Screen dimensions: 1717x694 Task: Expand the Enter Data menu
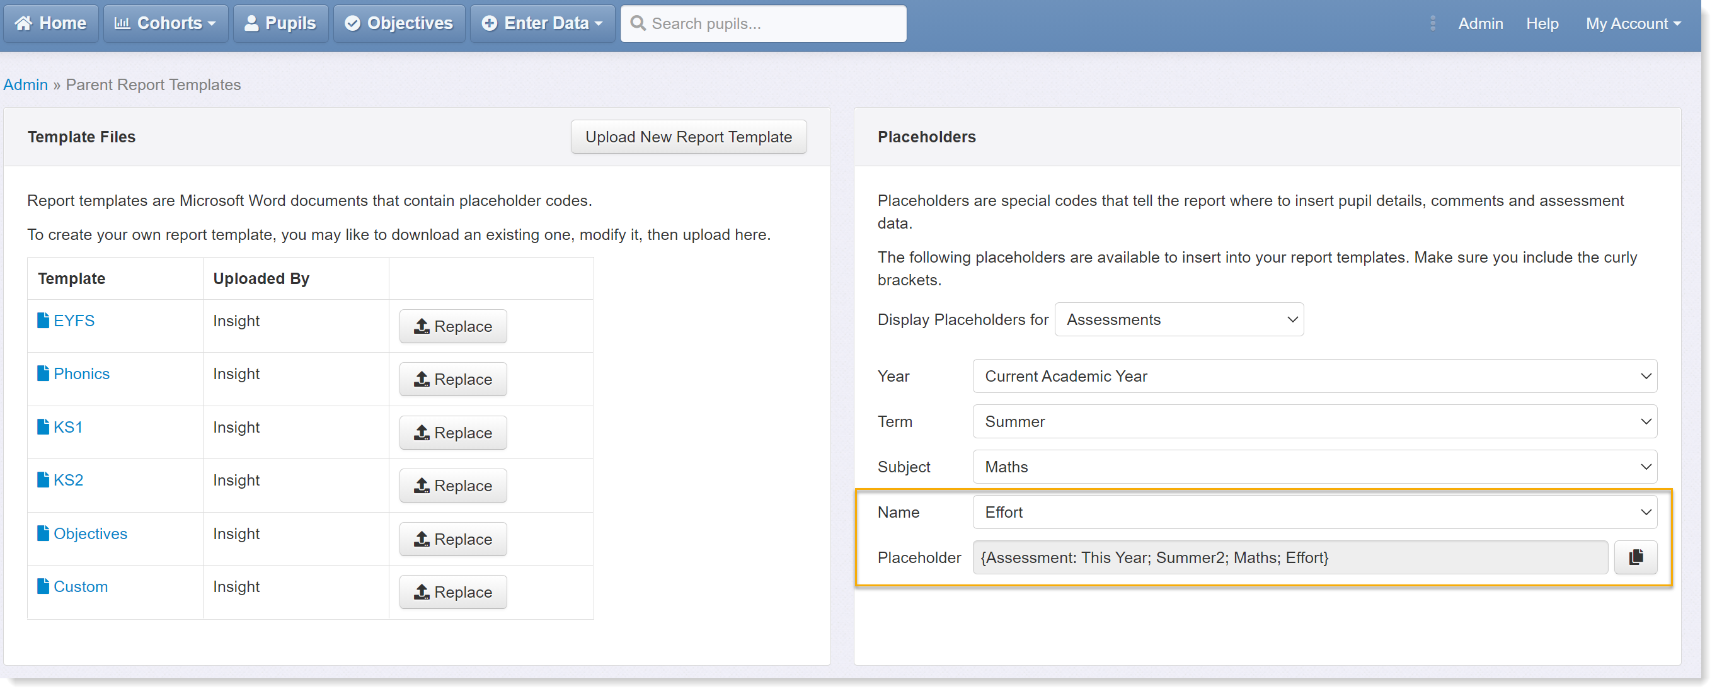[x=542, y=23]
